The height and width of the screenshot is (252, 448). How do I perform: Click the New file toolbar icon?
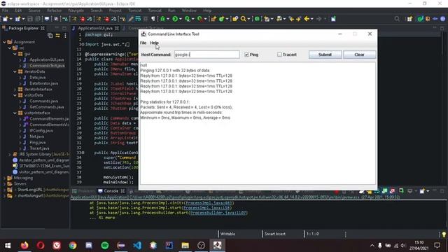tap(6, 19)
